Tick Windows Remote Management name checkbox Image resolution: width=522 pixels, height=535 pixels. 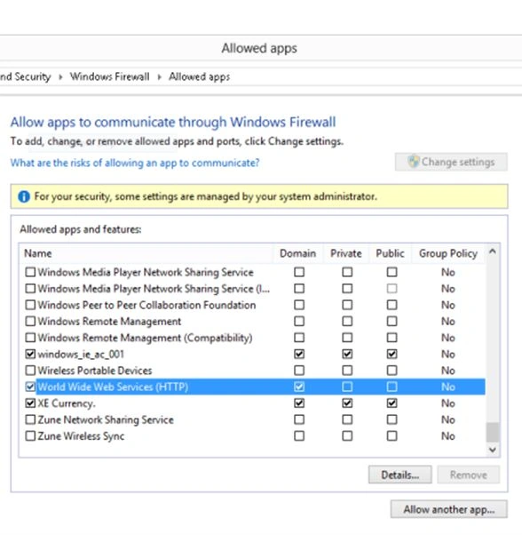[30, 322]
